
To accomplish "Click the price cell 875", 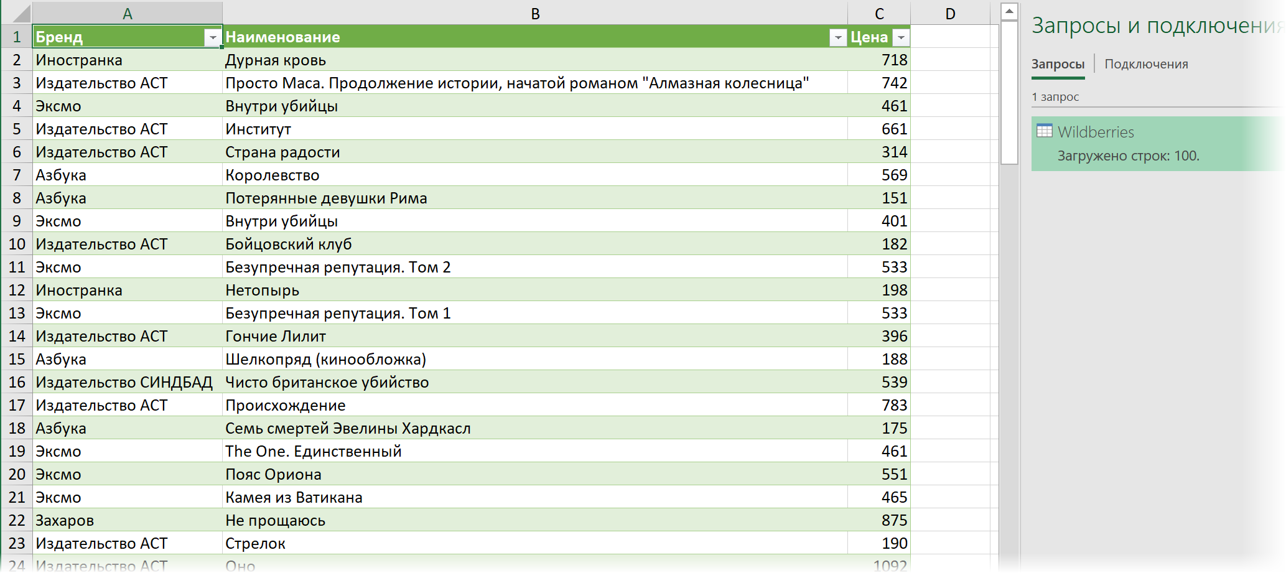I will click(x=879, y=520).
